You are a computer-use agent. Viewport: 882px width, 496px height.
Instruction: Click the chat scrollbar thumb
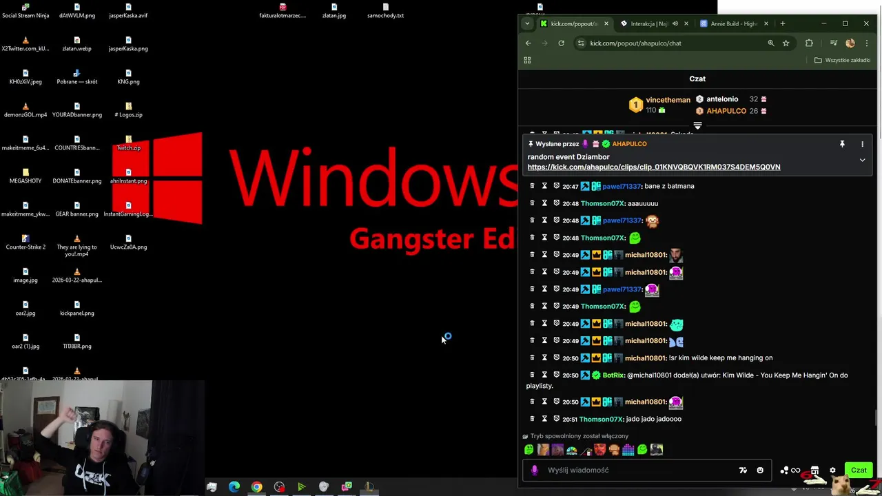coord(877,418)
